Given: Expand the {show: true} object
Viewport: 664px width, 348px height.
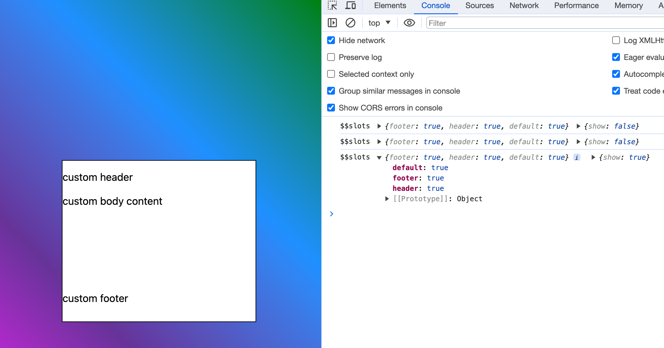Looking at the screenshot, I should coord(593,157).
